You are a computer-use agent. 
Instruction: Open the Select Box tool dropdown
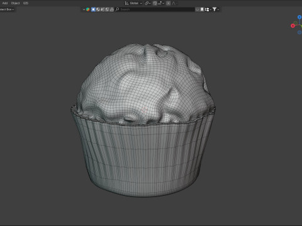click(7, 9)
